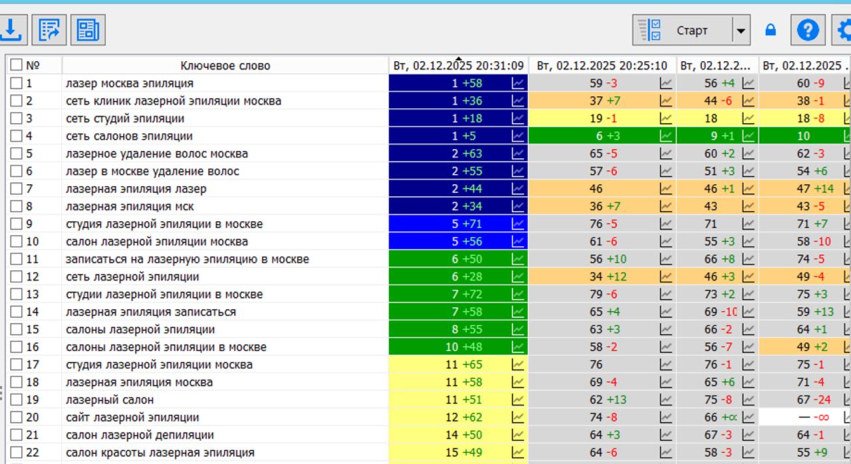Sort by the 'Вт, 02.12.2025 20:25:10' column header
Viewport: 851px width, 464px height.
coord(602,66)
